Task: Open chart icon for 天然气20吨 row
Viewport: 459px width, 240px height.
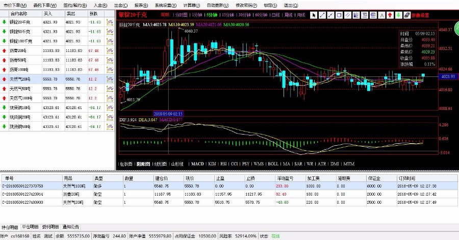Action: pos(110,79)
